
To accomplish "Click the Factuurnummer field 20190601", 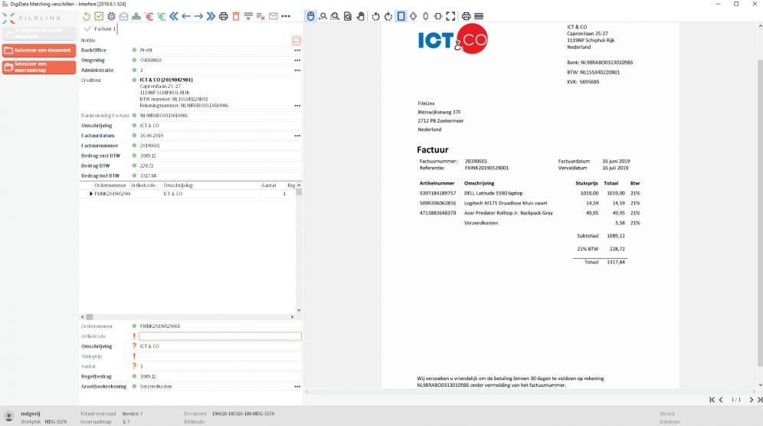I will point(220,146).
